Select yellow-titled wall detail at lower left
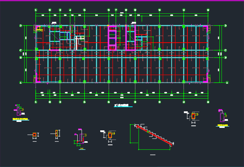 point(20,113)
